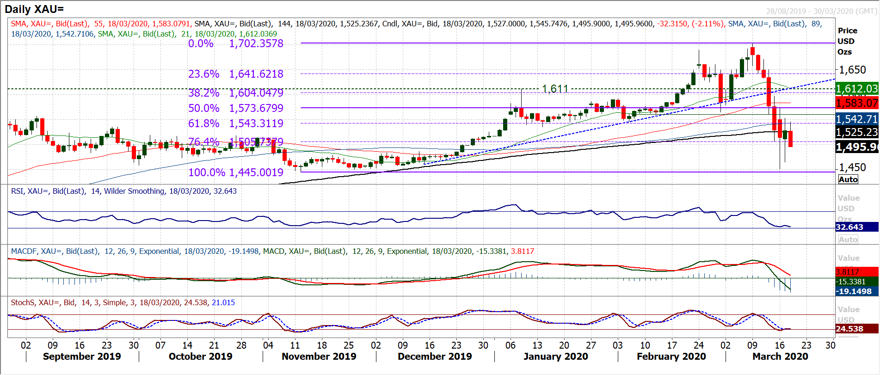Select the 0.0% Fibonacci level 1,702.3578 label
880x375 pixels.
[235, 43]
